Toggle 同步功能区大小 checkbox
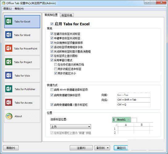Screen dimensions: 168x154 pyautogui.click(x=56, y=73)
